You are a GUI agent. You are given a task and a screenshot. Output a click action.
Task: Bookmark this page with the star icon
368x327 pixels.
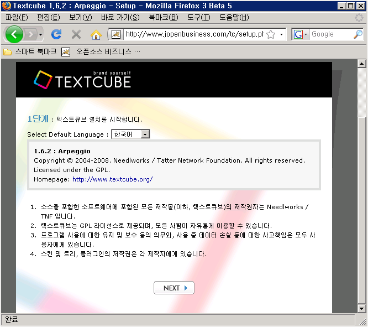pos(271,34)
